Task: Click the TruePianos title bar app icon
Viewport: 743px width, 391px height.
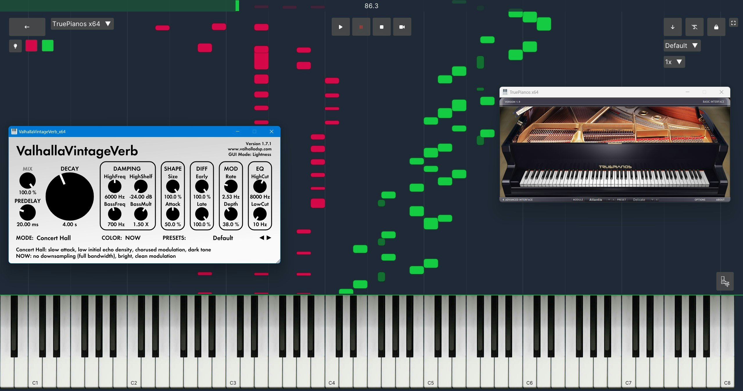Action: (505, 92)
